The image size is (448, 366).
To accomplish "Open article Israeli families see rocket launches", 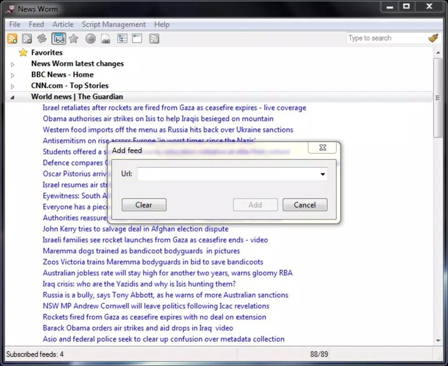I will click(x=156, y=240).
